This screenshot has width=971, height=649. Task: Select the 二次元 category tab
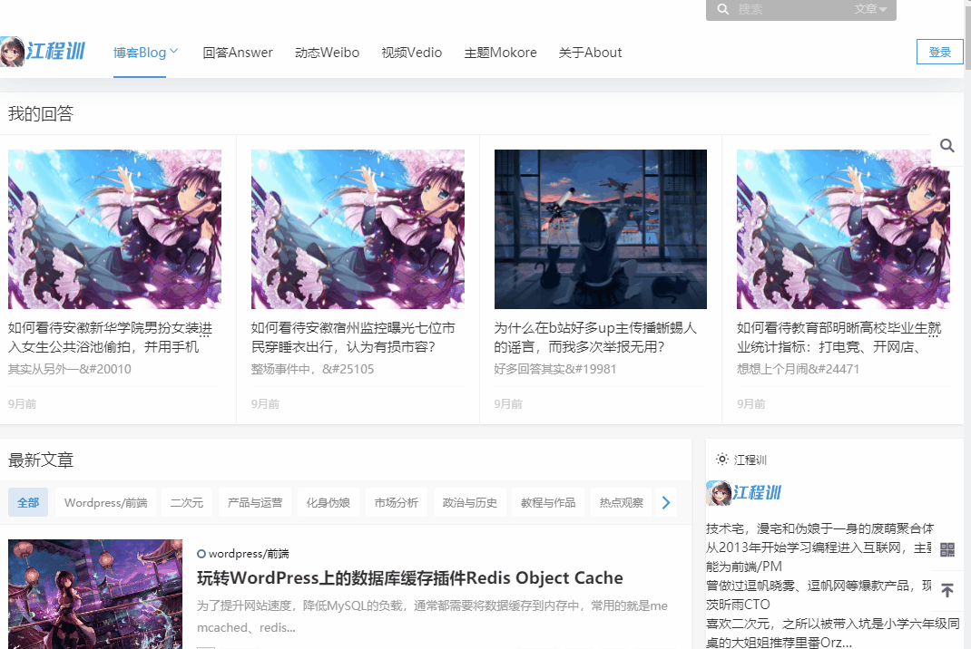pyautogui.click(x=186, y=502)
